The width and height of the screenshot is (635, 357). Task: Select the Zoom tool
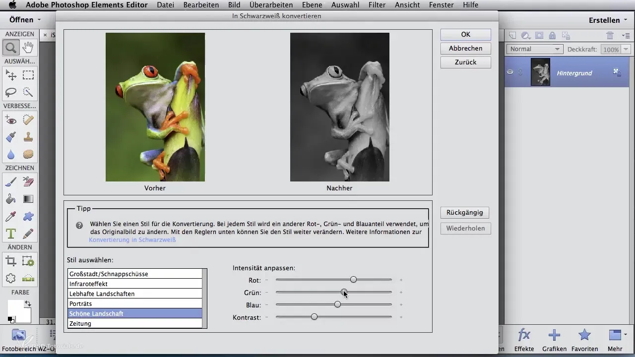pos(11,48)
